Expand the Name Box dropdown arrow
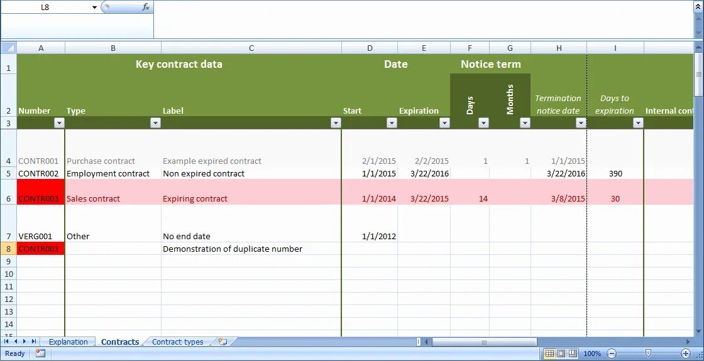The width and height of the screenshot is (704, 361). coord(95,7)
